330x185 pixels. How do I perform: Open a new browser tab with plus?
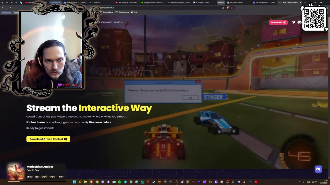click(x=305, y=3)
